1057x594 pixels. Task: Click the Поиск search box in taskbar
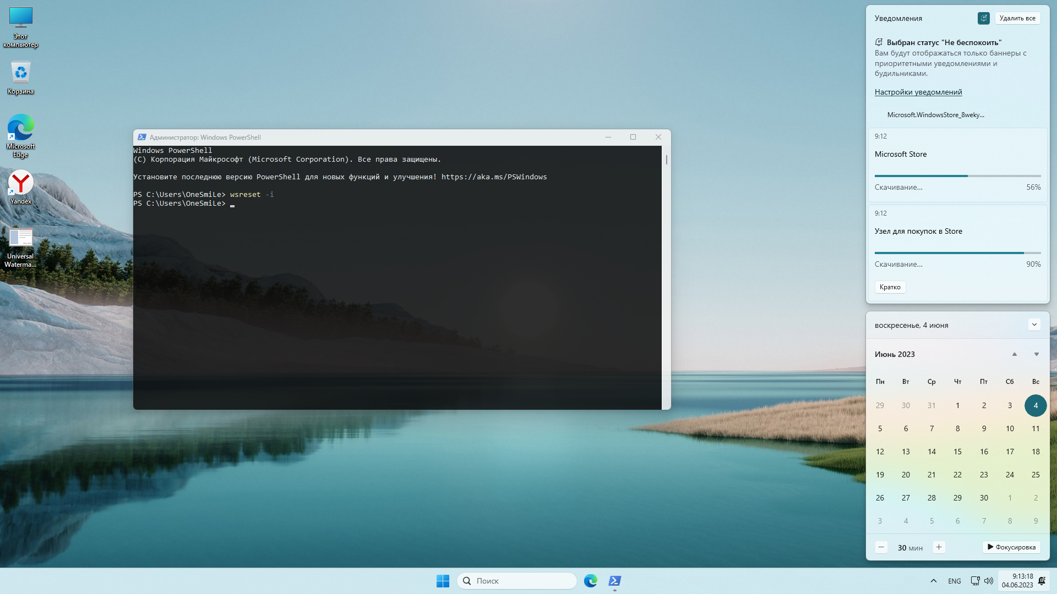517,581
